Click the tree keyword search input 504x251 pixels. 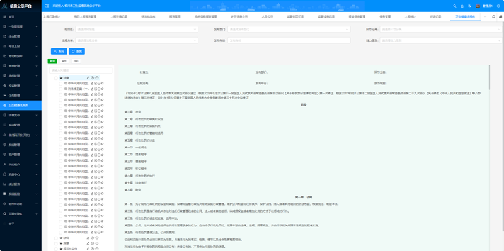[x=81, y=70]
